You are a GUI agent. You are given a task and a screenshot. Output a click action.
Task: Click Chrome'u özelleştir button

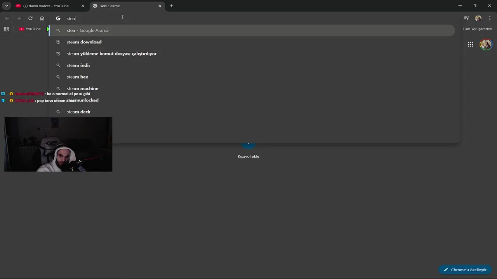(465, 270)
